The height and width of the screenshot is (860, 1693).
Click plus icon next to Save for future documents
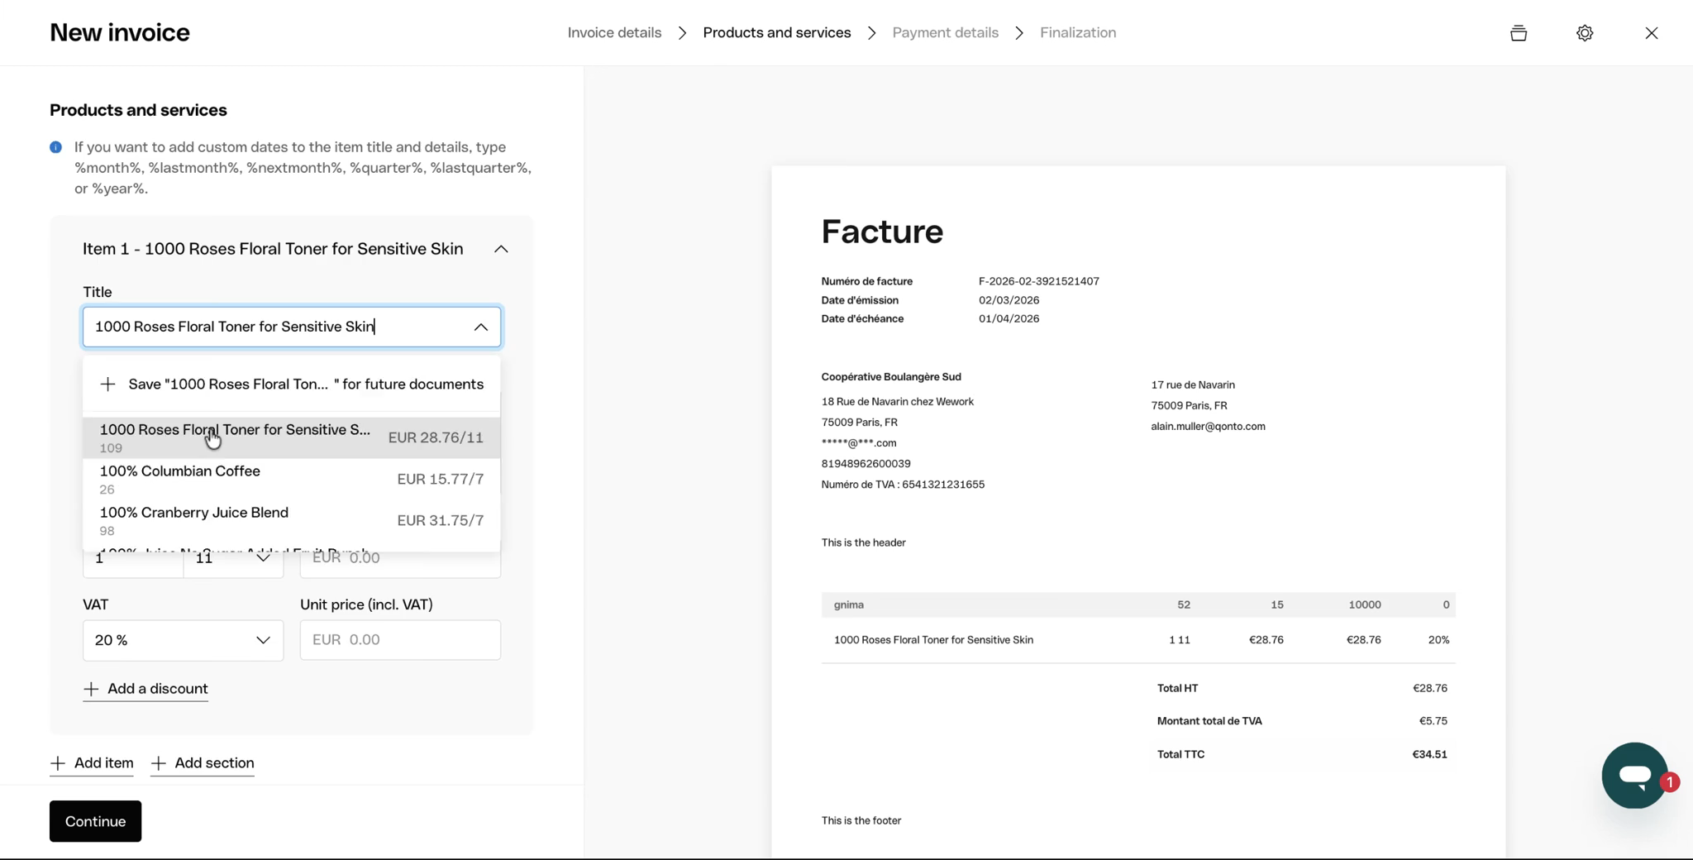[x=107, y=385]
